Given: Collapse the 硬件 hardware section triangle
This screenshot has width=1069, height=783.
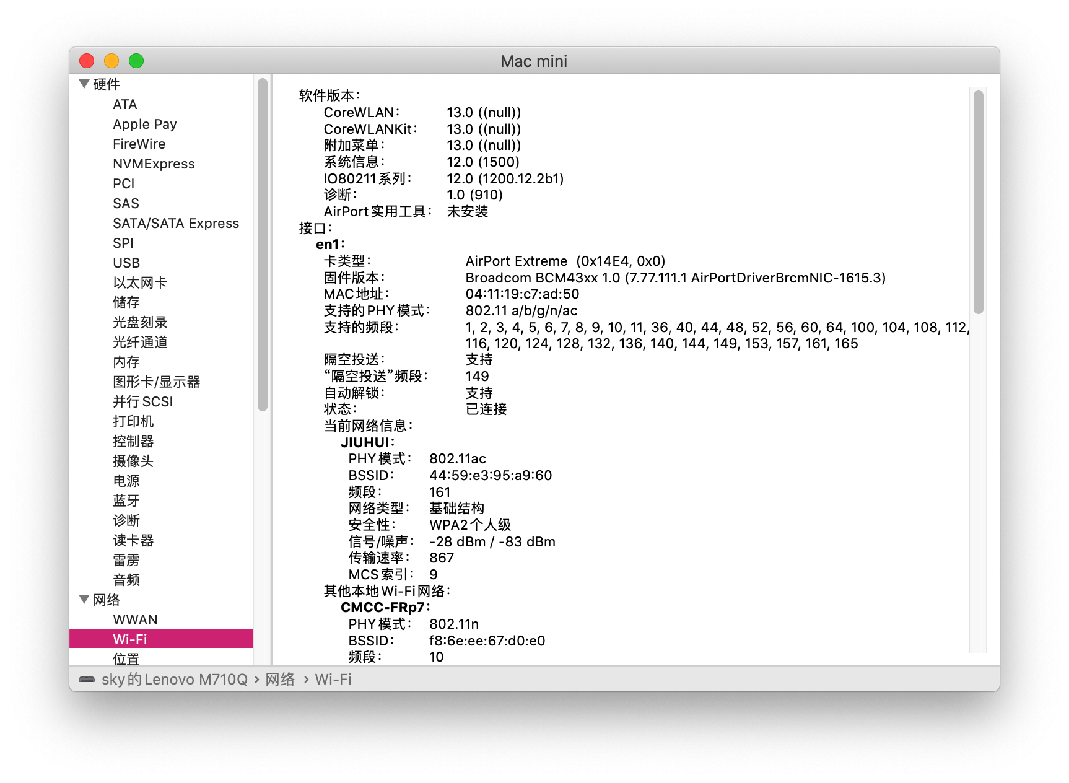Looking at the screenshot, I should coord(84,84).
